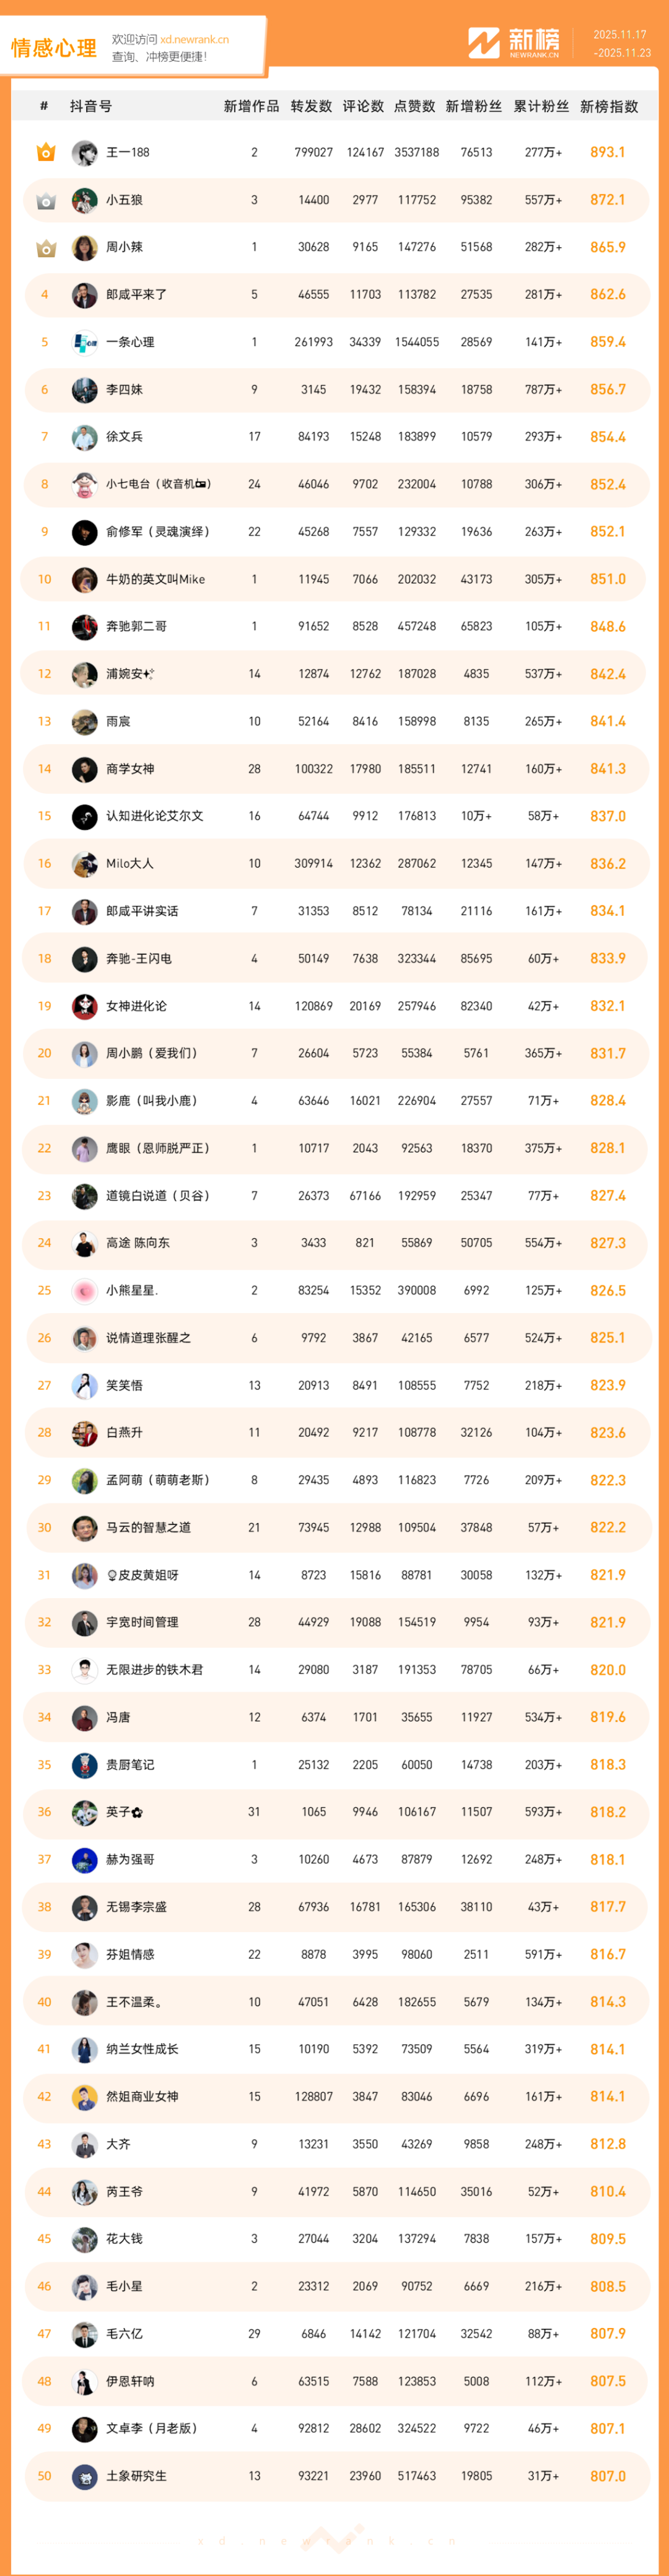
Task: Click the gold crown first-place icon
Action: click(45, 153)
